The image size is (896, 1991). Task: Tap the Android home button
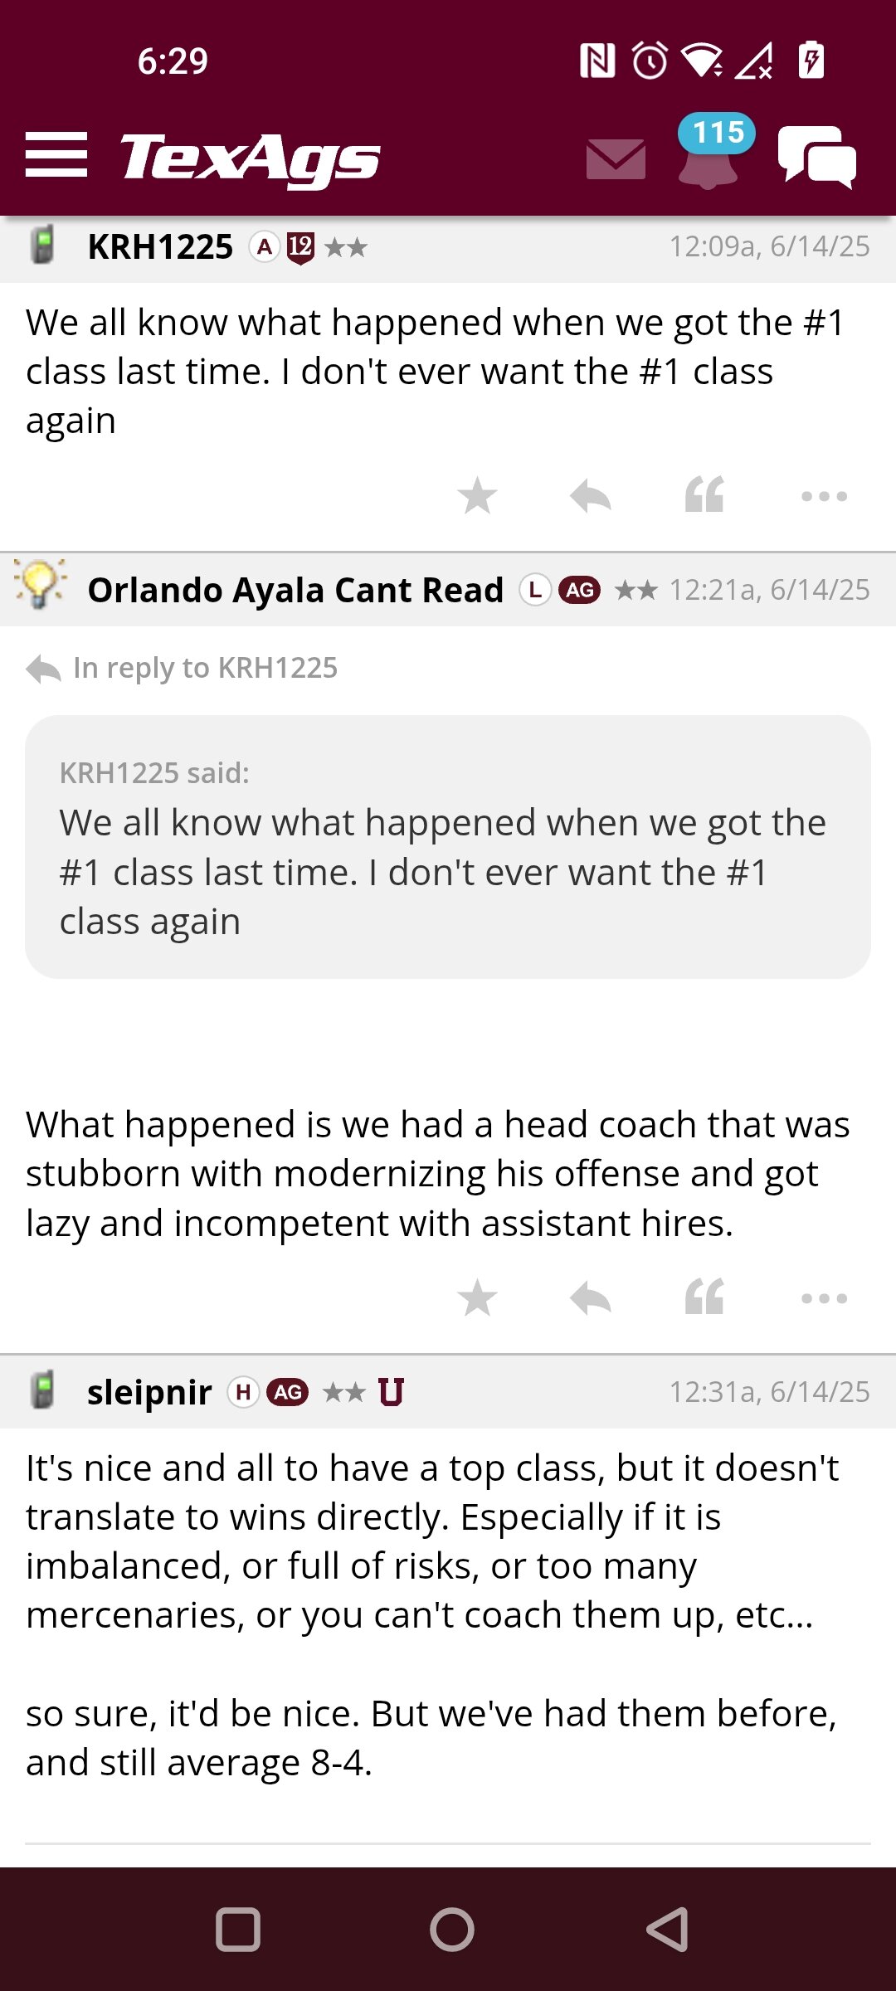tap(452, 1930)
